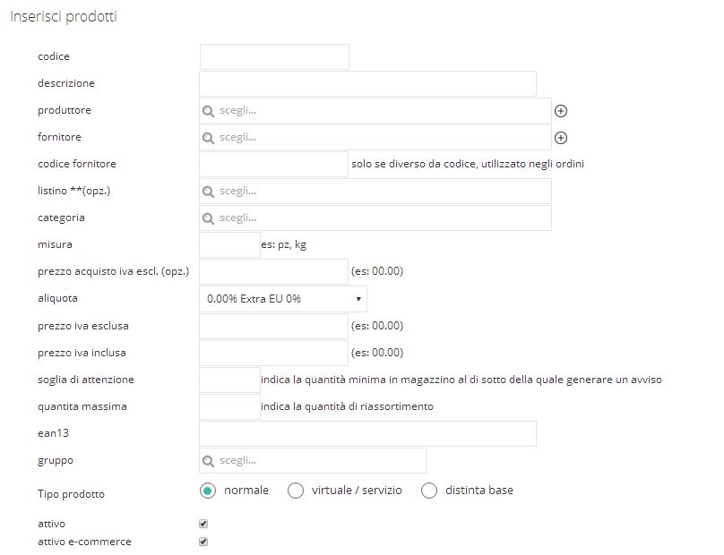Image resolution: width=724 pixels, height=555 pixels.
Task: Choose virtuale / servizio radio option
Action: pos(296,491)
